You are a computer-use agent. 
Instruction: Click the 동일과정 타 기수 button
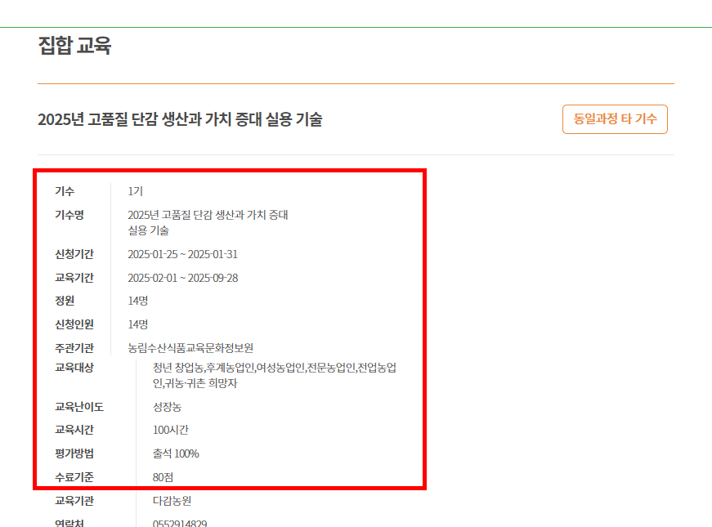tap(614, 119)
